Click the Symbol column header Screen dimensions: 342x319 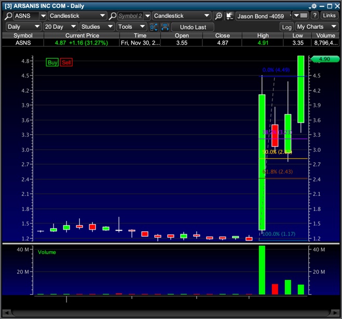point(23,36)
